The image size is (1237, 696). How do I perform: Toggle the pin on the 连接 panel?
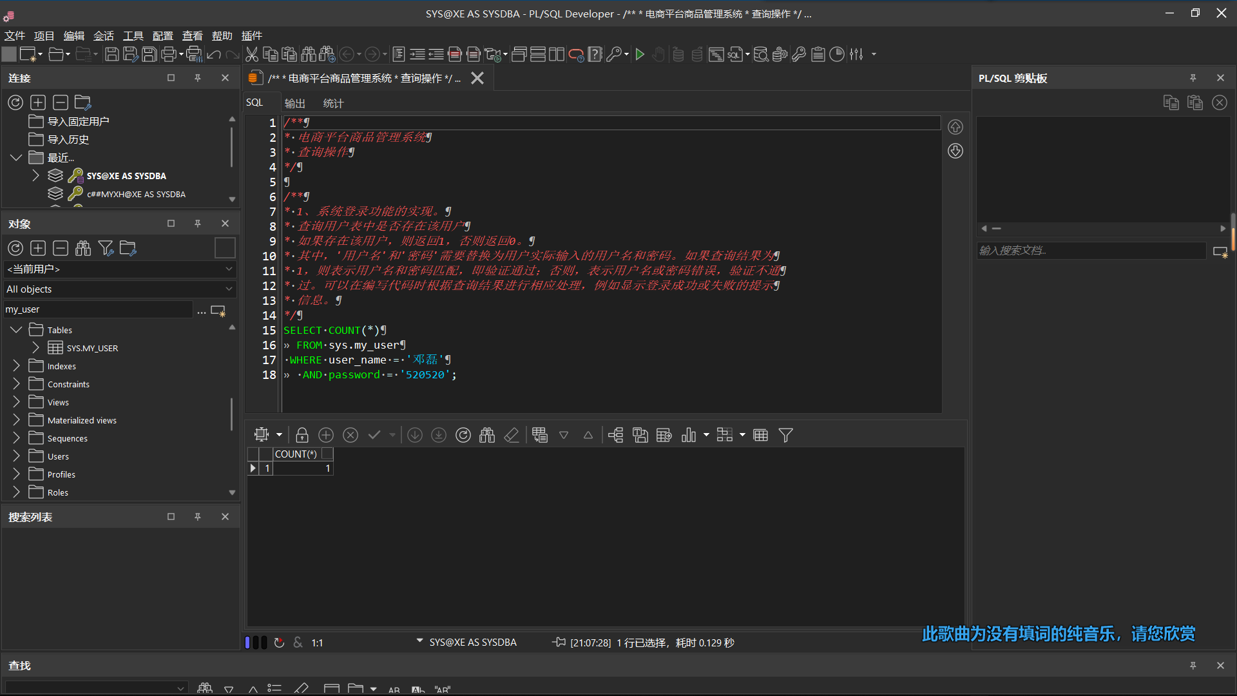pos(198,77)
